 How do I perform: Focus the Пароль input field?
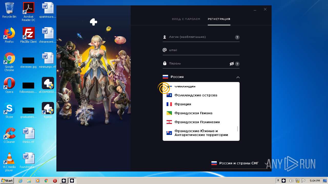201,63
